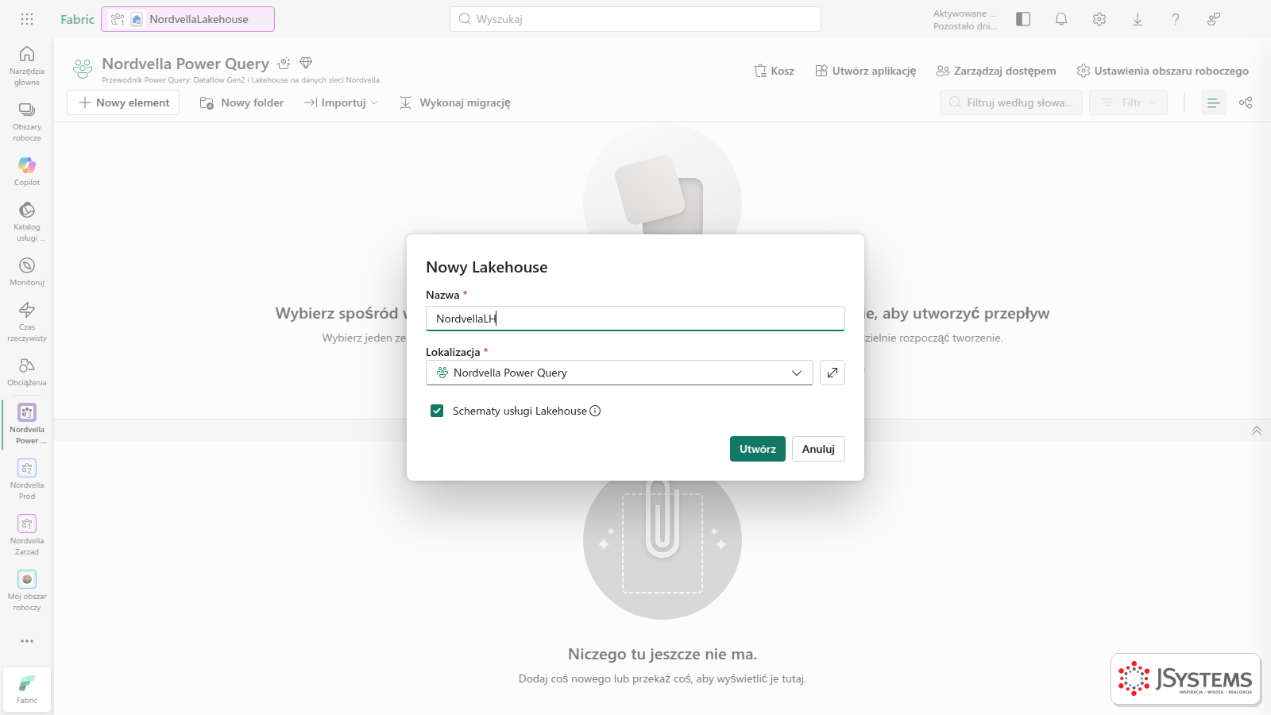Click the Wyszukaj search box
This screenshot has width=1271, height=715.
(635, 19)
